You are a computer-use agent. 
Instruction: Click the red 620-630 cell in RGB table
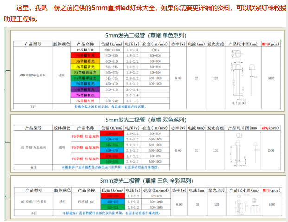(x=113, y=196)
